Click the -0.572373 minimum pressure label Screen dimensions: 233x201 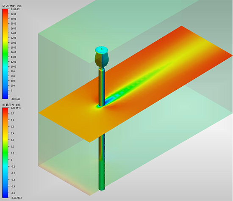16,198
